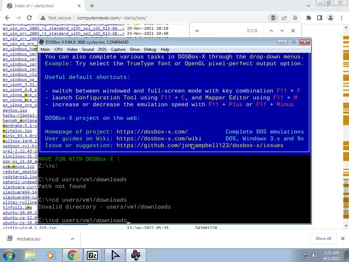Open DOSBox-X Main menu
Viewport: 349px width, 262px height.
pyautogui.click(x=45, y=49)
